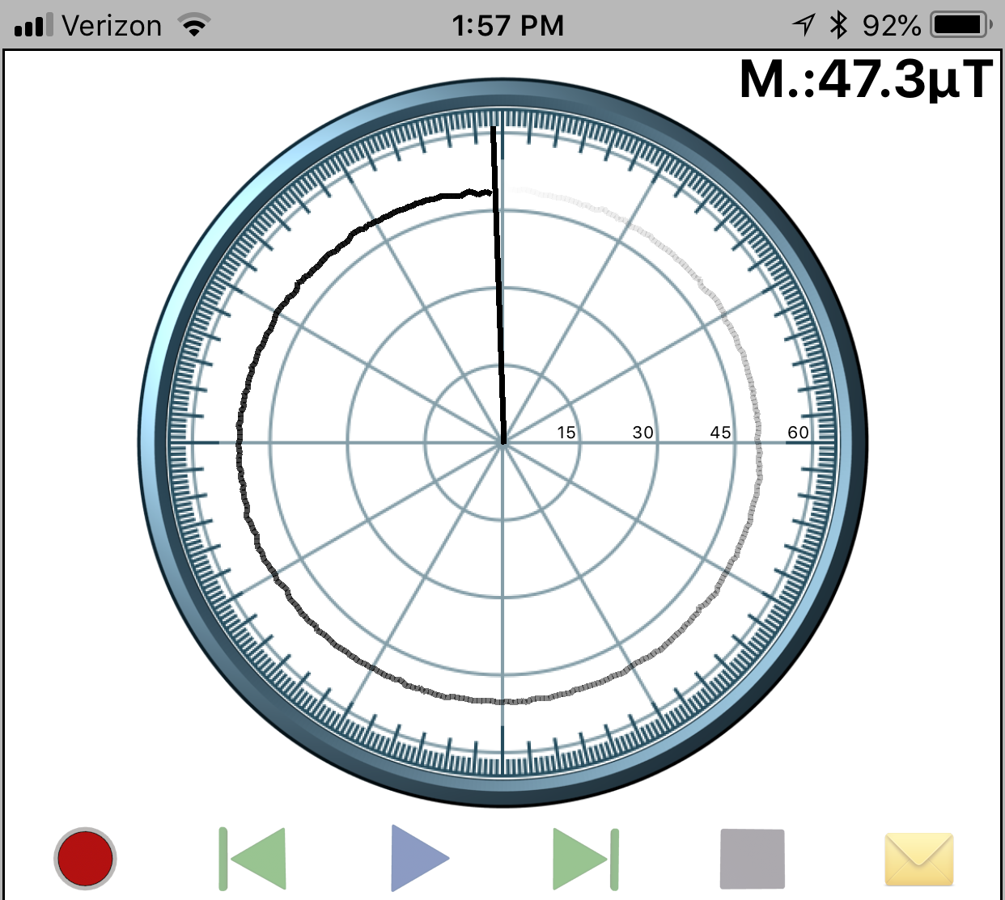
Task: Start recording with the red record button
Action: tap(85, 858)
